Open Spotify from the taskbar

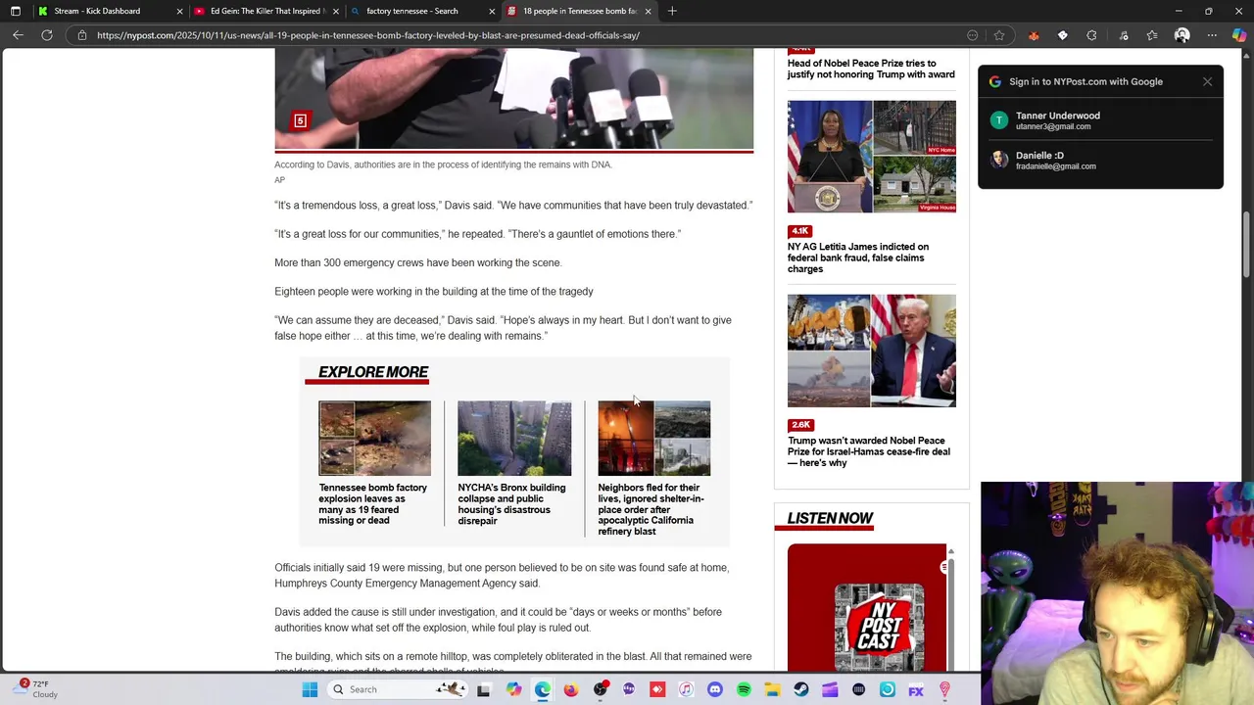(744, 689)
